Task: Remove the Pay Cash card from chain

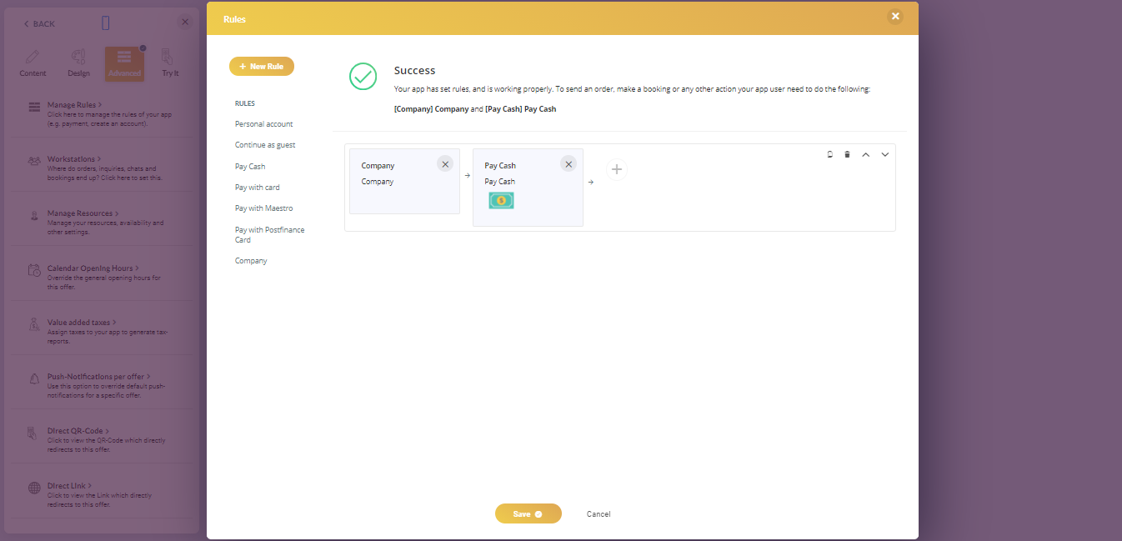Action: pos(569,164)
